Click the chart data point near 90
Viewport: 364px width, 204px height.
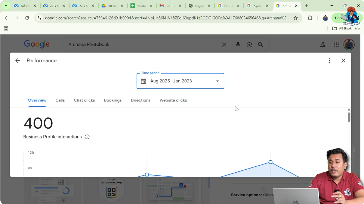147,175
